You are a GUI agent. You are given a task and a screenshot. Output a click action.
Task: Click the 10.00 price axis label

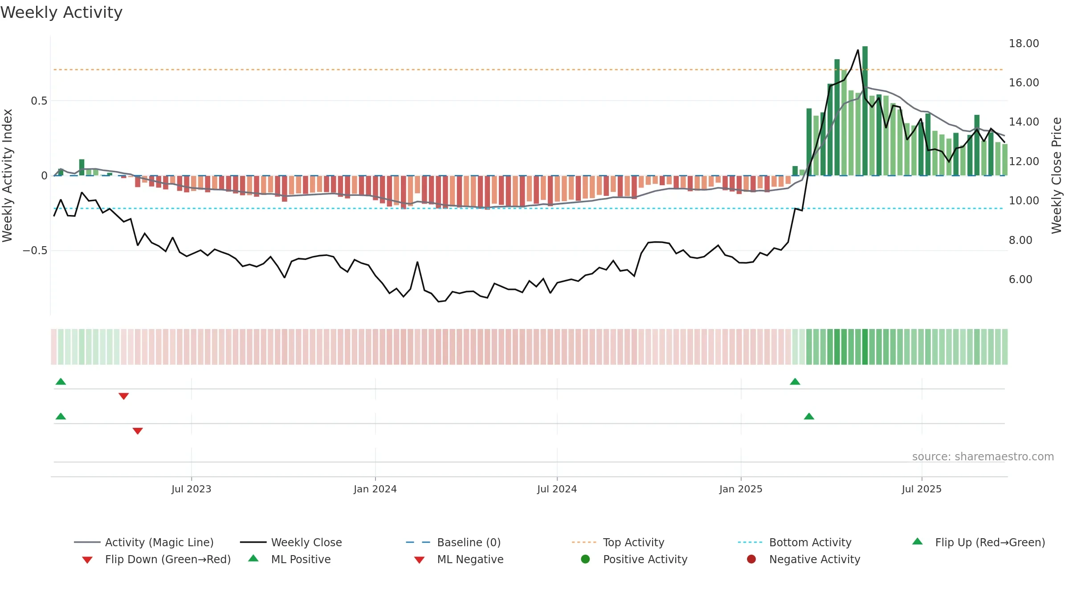[1024, 201]
